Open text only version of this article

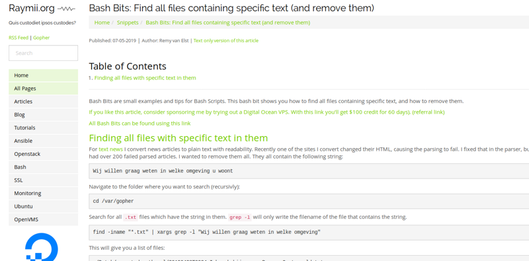226,41
